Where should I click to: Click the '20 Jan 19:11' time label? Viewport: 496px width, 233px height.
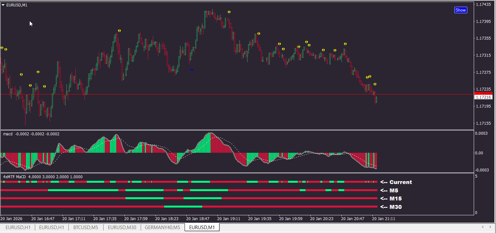coord(229,218)
